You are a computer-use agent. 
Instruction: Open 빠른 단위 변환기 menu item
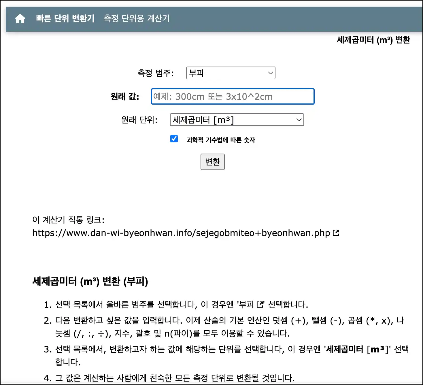[x=65, y=18]
